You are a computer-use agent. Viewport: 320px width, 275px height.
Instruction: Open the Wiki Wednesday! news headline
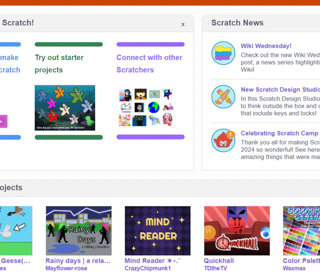[266, 46]
